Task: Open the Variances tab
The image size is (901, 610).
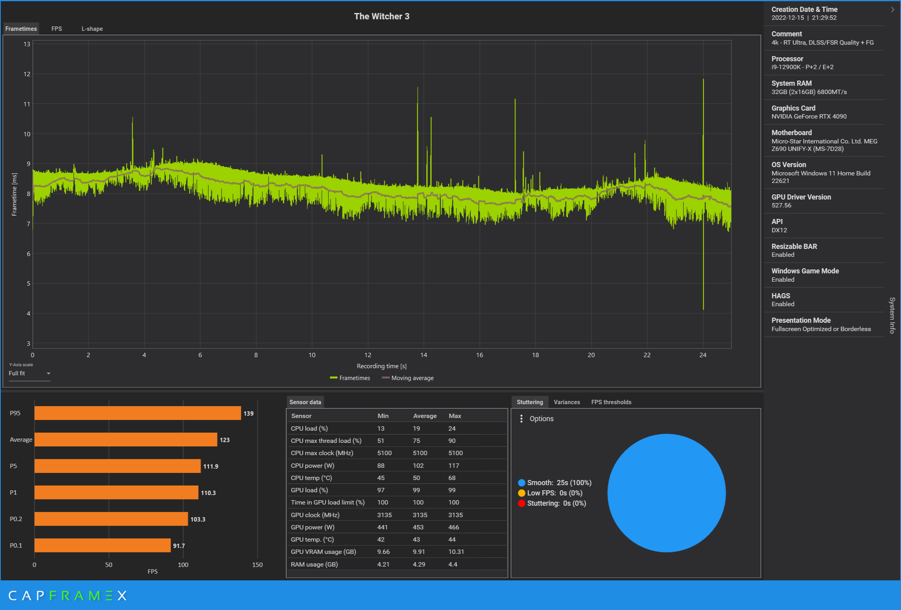Action: 566,402
